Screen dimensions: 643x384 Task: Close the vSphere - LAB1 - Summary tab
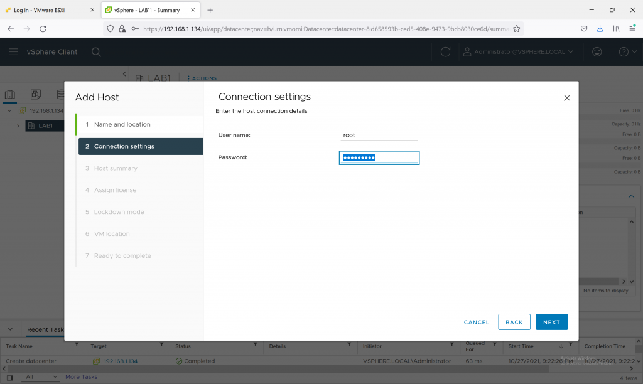pyautogui.click(x=193, y=10)
